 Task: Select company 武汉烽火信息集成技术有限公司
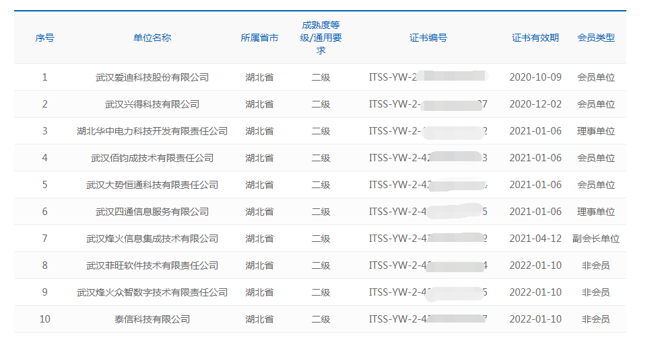152,239
